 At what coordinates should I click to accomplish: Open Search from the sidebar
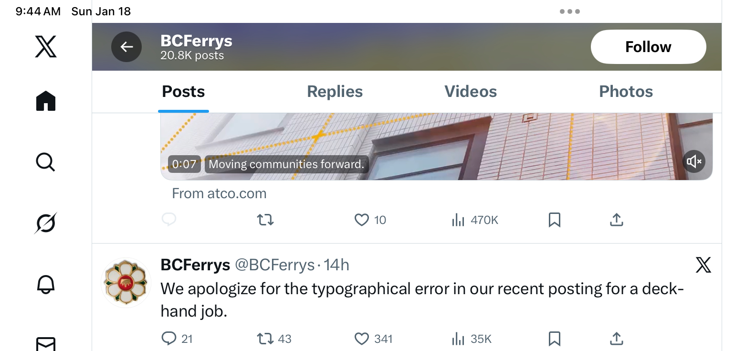(x=46, y=162)
